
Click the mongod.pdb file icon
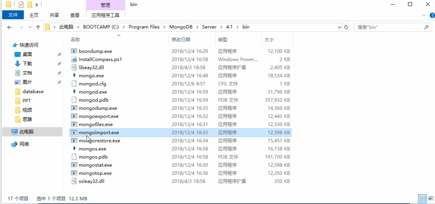(74, 100)
